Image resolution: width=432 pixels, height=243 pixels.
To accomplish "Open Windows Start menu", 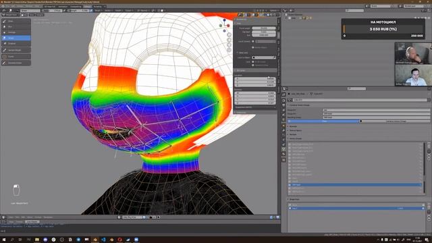I will [4, 240].
